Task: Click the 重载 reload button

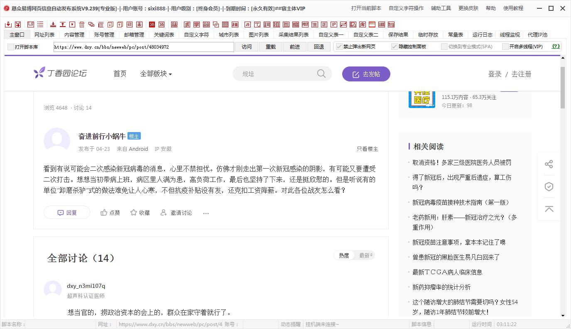Action: 271,47
